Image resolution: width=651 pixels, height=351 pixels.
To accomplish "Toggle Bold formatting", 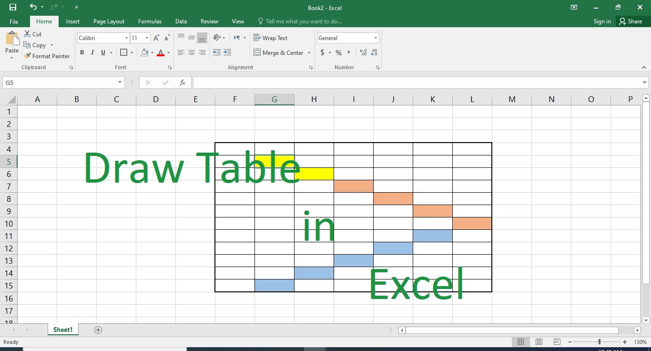I will [x=82, y=52].
